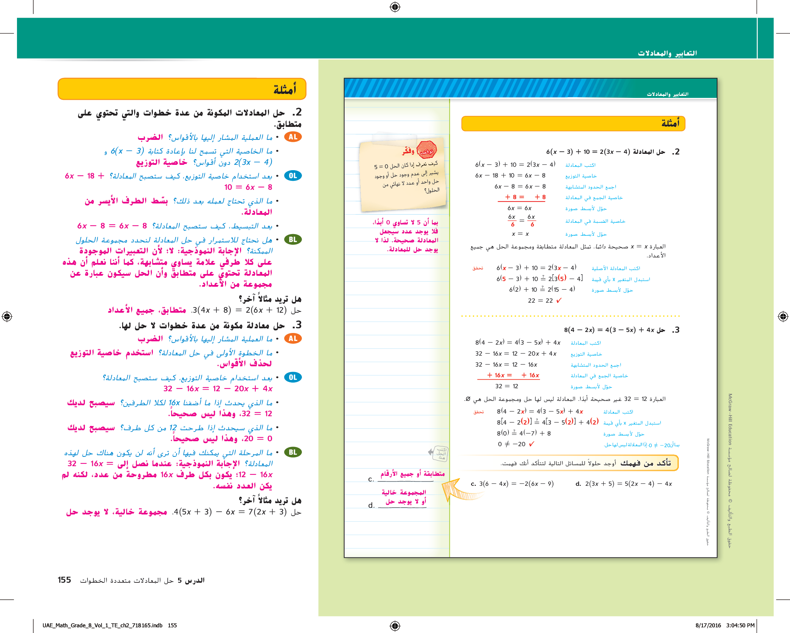Click the yellow أمثلة banner in left column
The width and height of the screenshot is (790, 633).
[182, 89]
